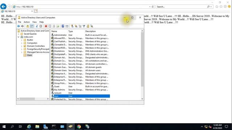Expand the Managed Service Accounts node
This screenshot has width=232, height=130.
pyautogui.click(x=22, y=52)
